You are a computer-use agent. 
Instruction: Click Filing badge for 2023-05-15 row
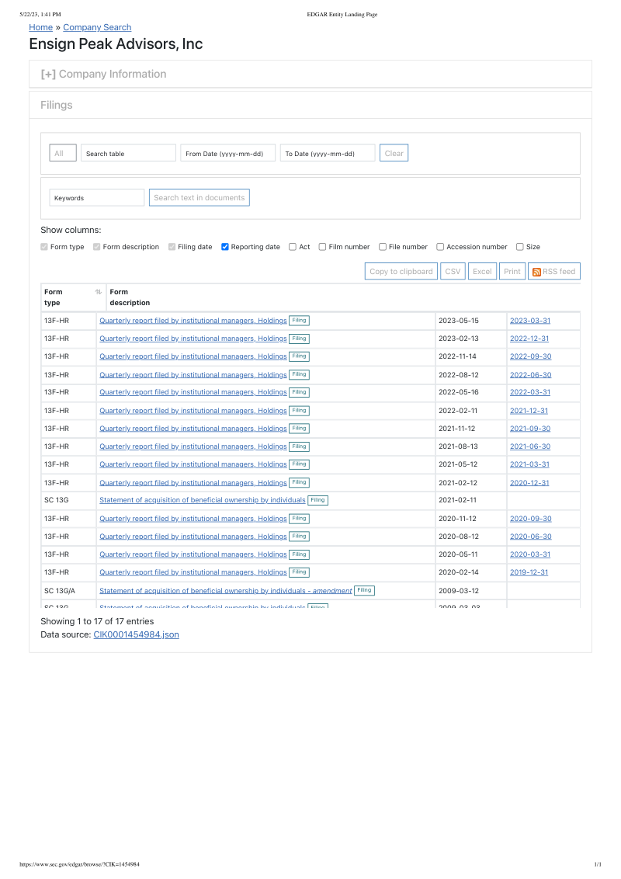[x=300, y=321]
